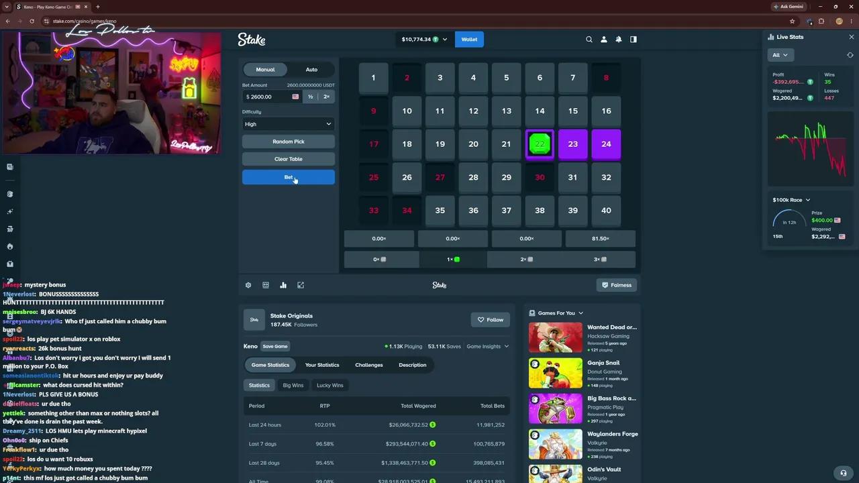Click the Stake Originals provider logo
The width and height of the screenshot is (859, 483).
[x=254, y=320]
